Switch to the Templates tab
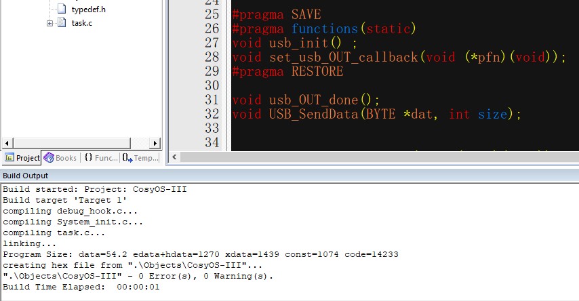 [142, 158]
